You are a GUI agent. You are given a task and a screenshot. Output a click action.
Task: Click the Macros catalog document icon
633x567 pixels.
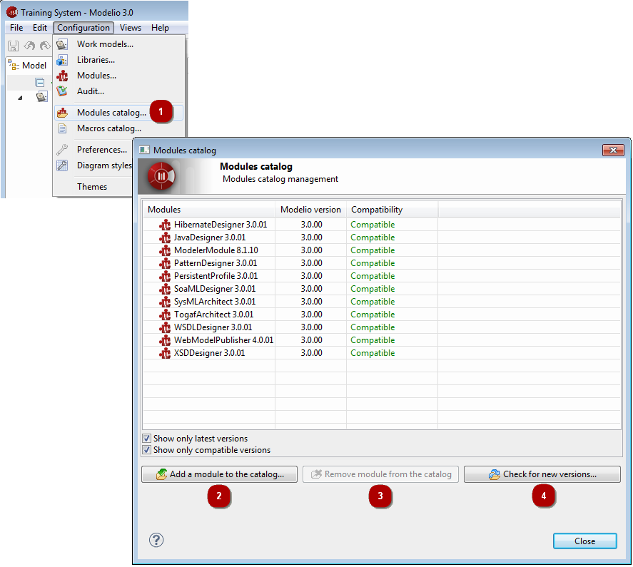point(62,128)
